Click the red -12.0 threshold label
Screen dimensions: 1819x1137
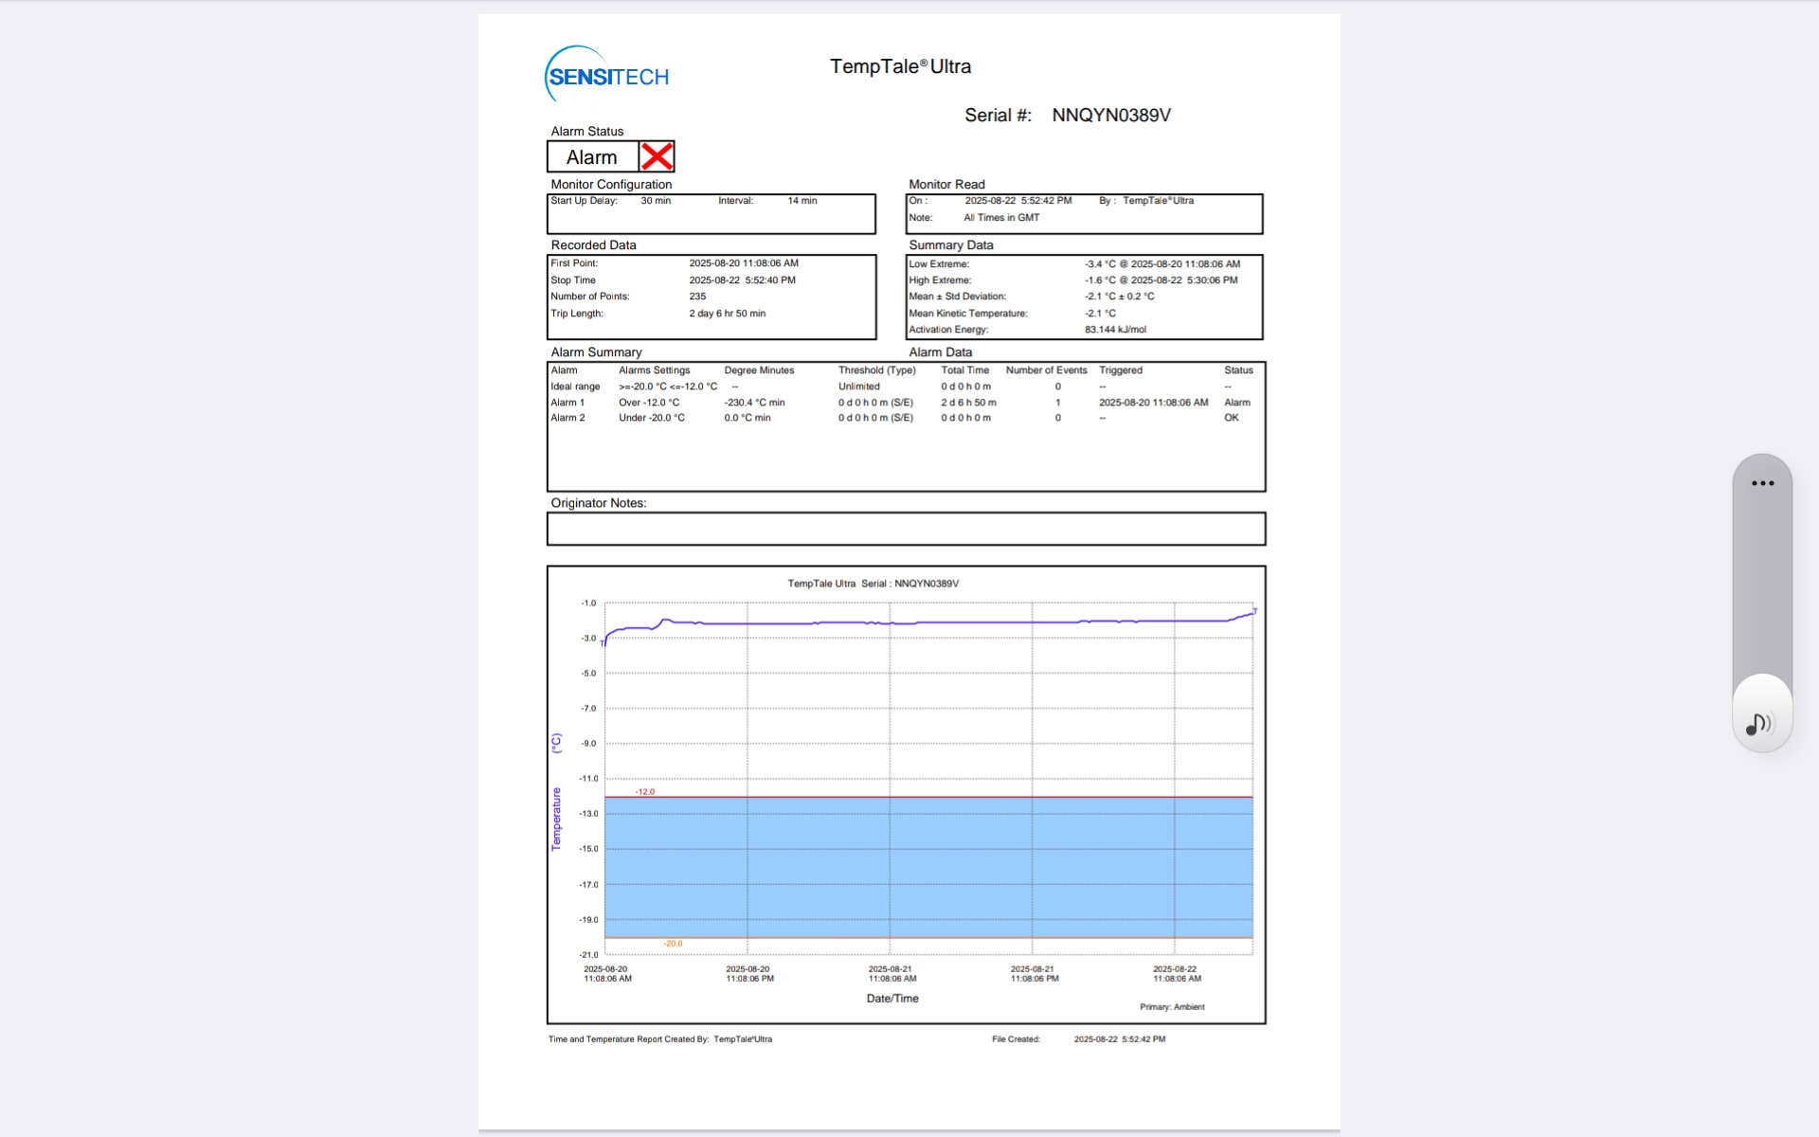[645, 791]
